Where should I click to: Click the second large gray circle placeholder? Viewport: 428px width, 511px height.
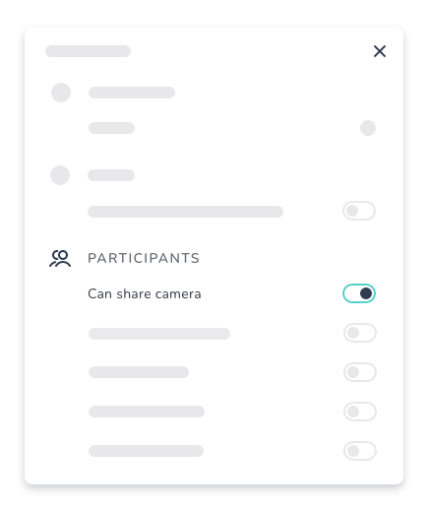point(60,175)
